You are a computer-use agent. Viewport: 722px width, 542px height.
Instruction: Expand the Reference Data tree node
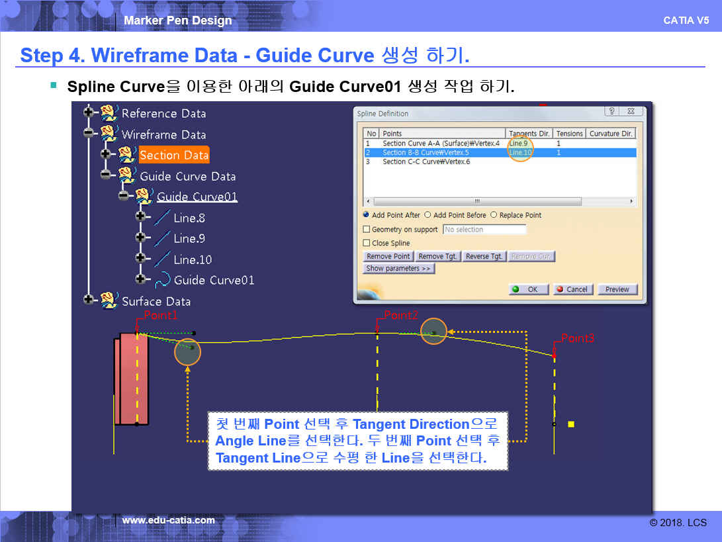pyautogui.click(x=89, y=113)
